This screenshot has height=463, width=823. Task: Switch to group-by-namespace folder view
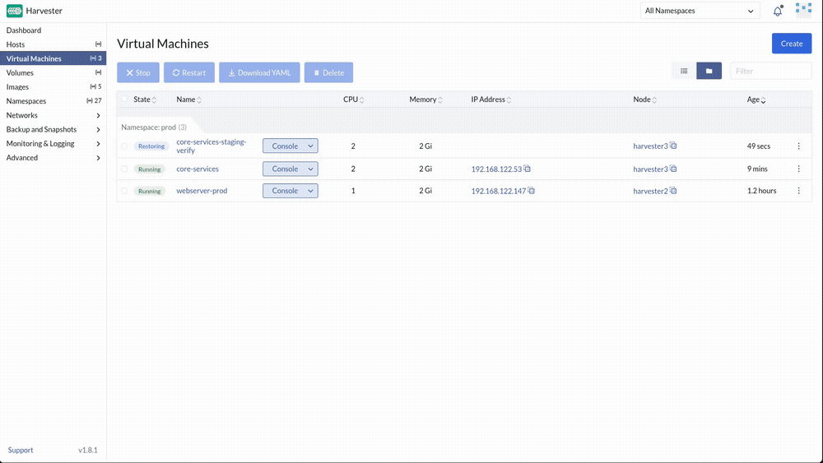[709, 71]
